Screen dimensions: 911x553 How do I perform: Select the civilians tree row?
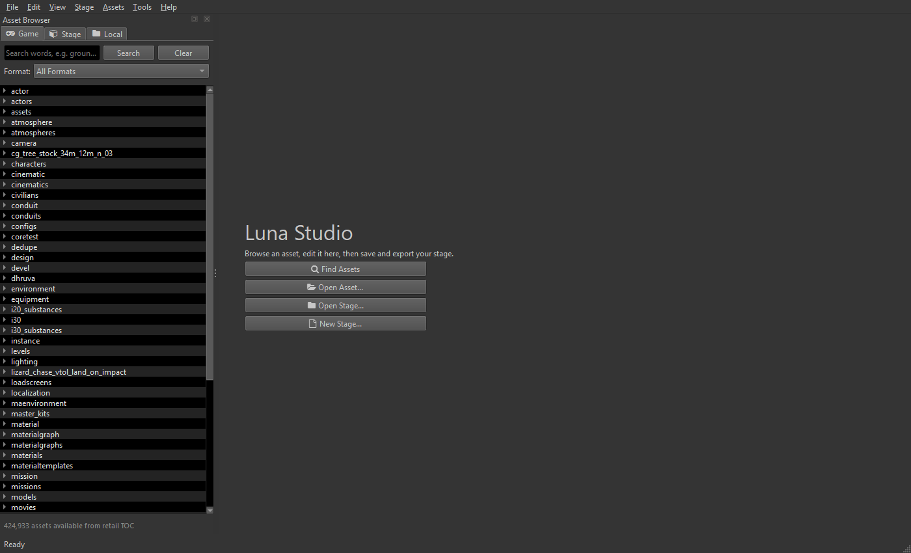[103, 195]
